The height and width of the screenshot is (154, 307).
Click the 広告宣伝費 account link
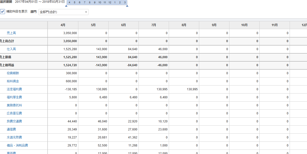(14, 113)
